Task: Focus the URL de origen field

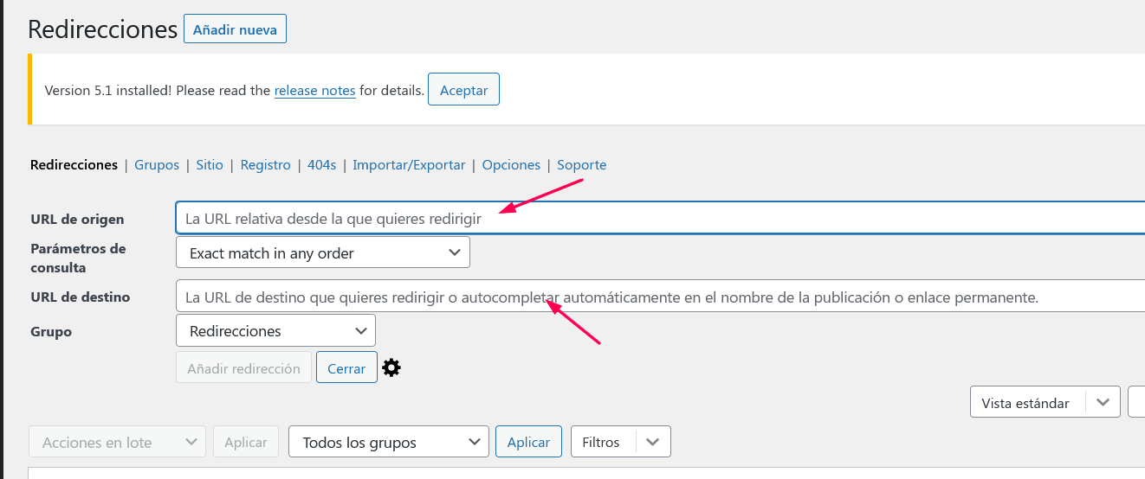Action: coord(660,219)
